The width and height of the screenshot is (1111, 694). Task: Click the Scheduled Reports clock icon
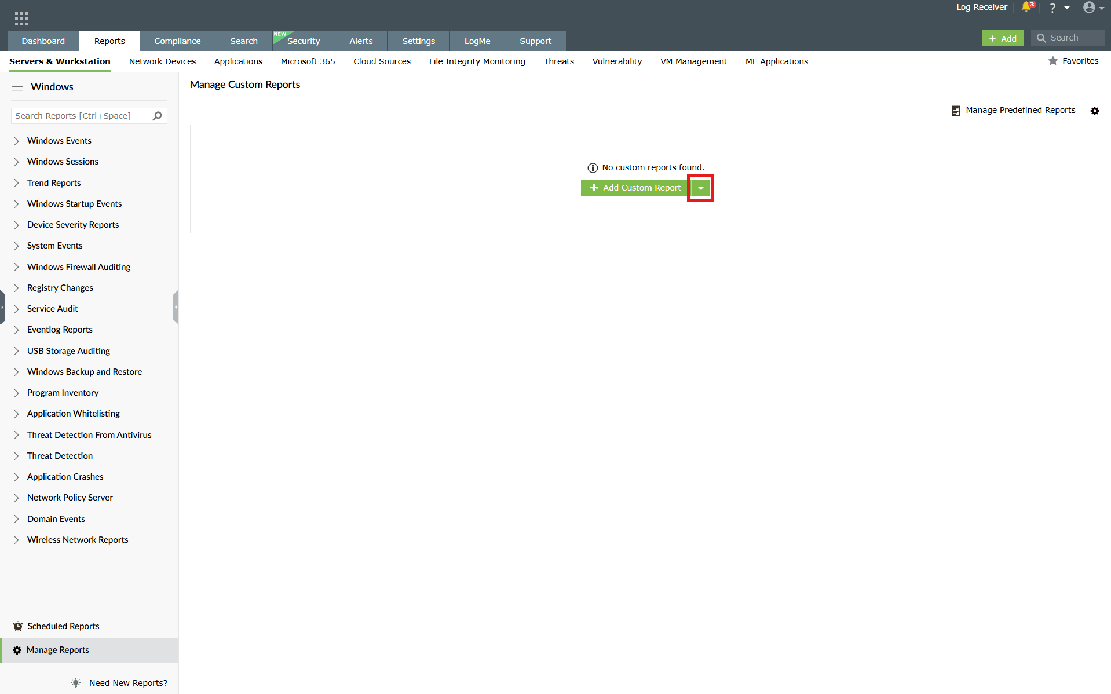pos(17,626)
